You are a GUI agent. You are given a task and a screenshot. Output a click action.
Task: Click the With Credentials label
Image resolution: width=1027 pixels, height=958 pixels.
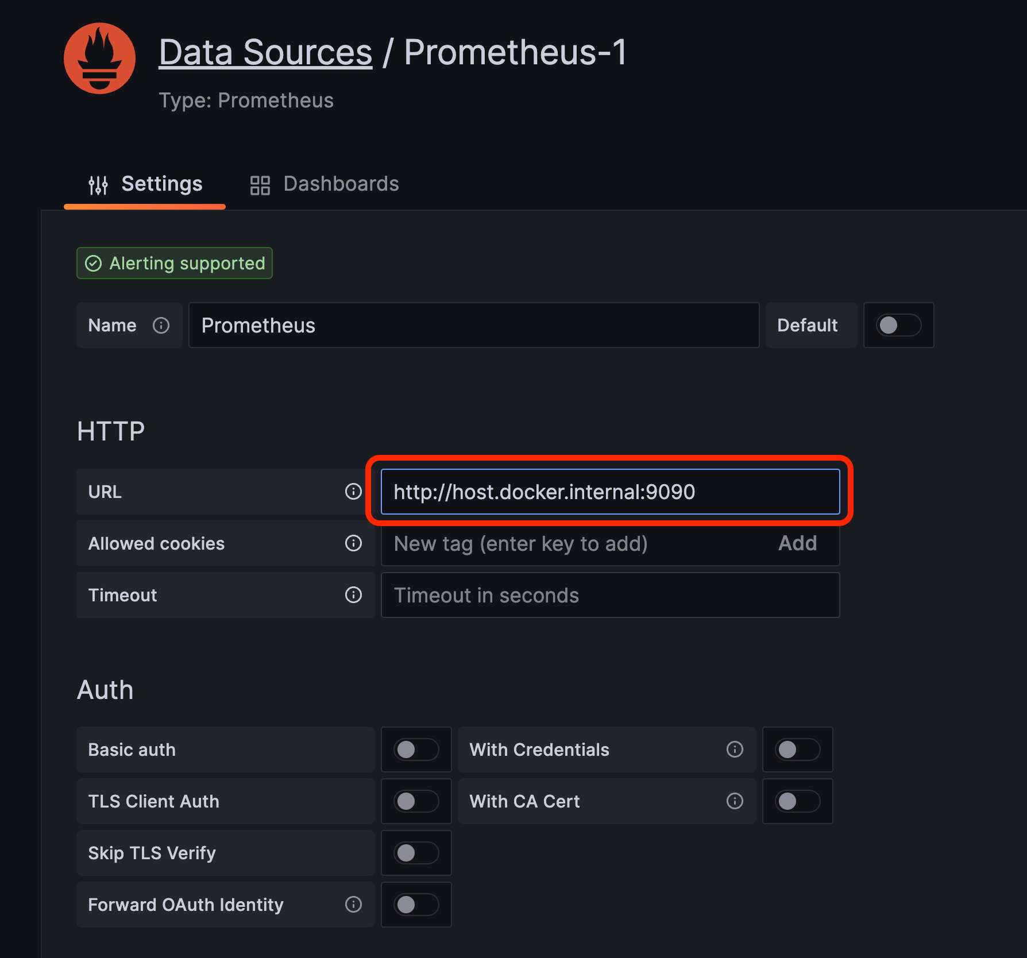(539, 750)
